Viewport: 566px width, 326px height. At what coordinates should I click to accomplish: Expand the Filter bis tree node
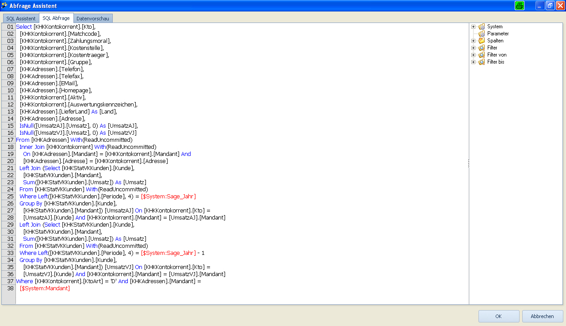474,62
